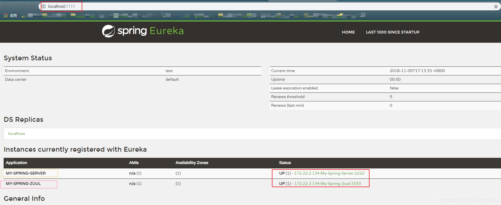Select availability zone (1) cell for MY-SPRING-SERVER
The width and height of the screenshot is (501, 205).
[178, 173]
